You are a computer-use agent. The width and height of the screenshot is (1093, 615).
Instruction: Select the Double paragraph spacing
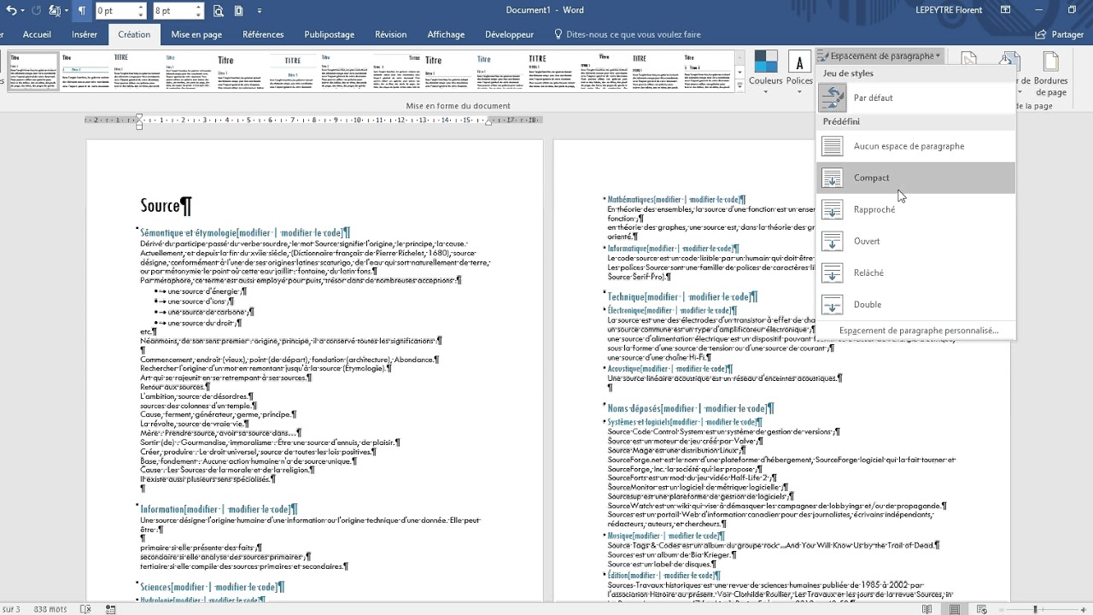915,304
